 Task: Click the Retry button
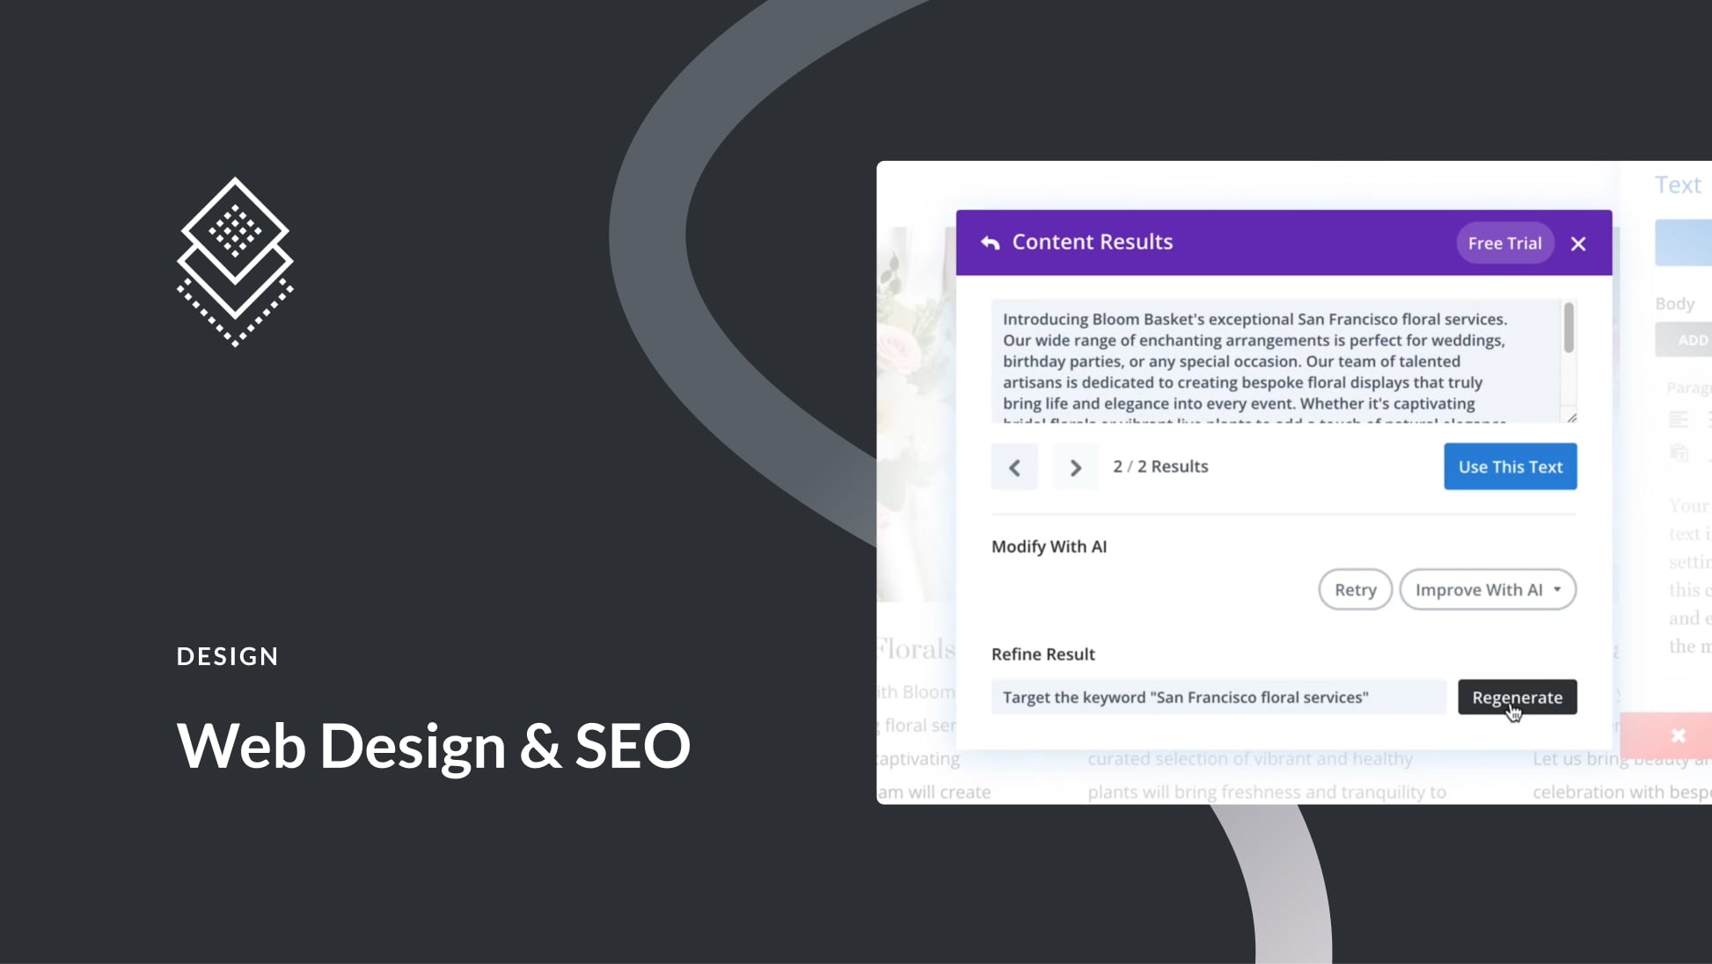point(1356,589)
